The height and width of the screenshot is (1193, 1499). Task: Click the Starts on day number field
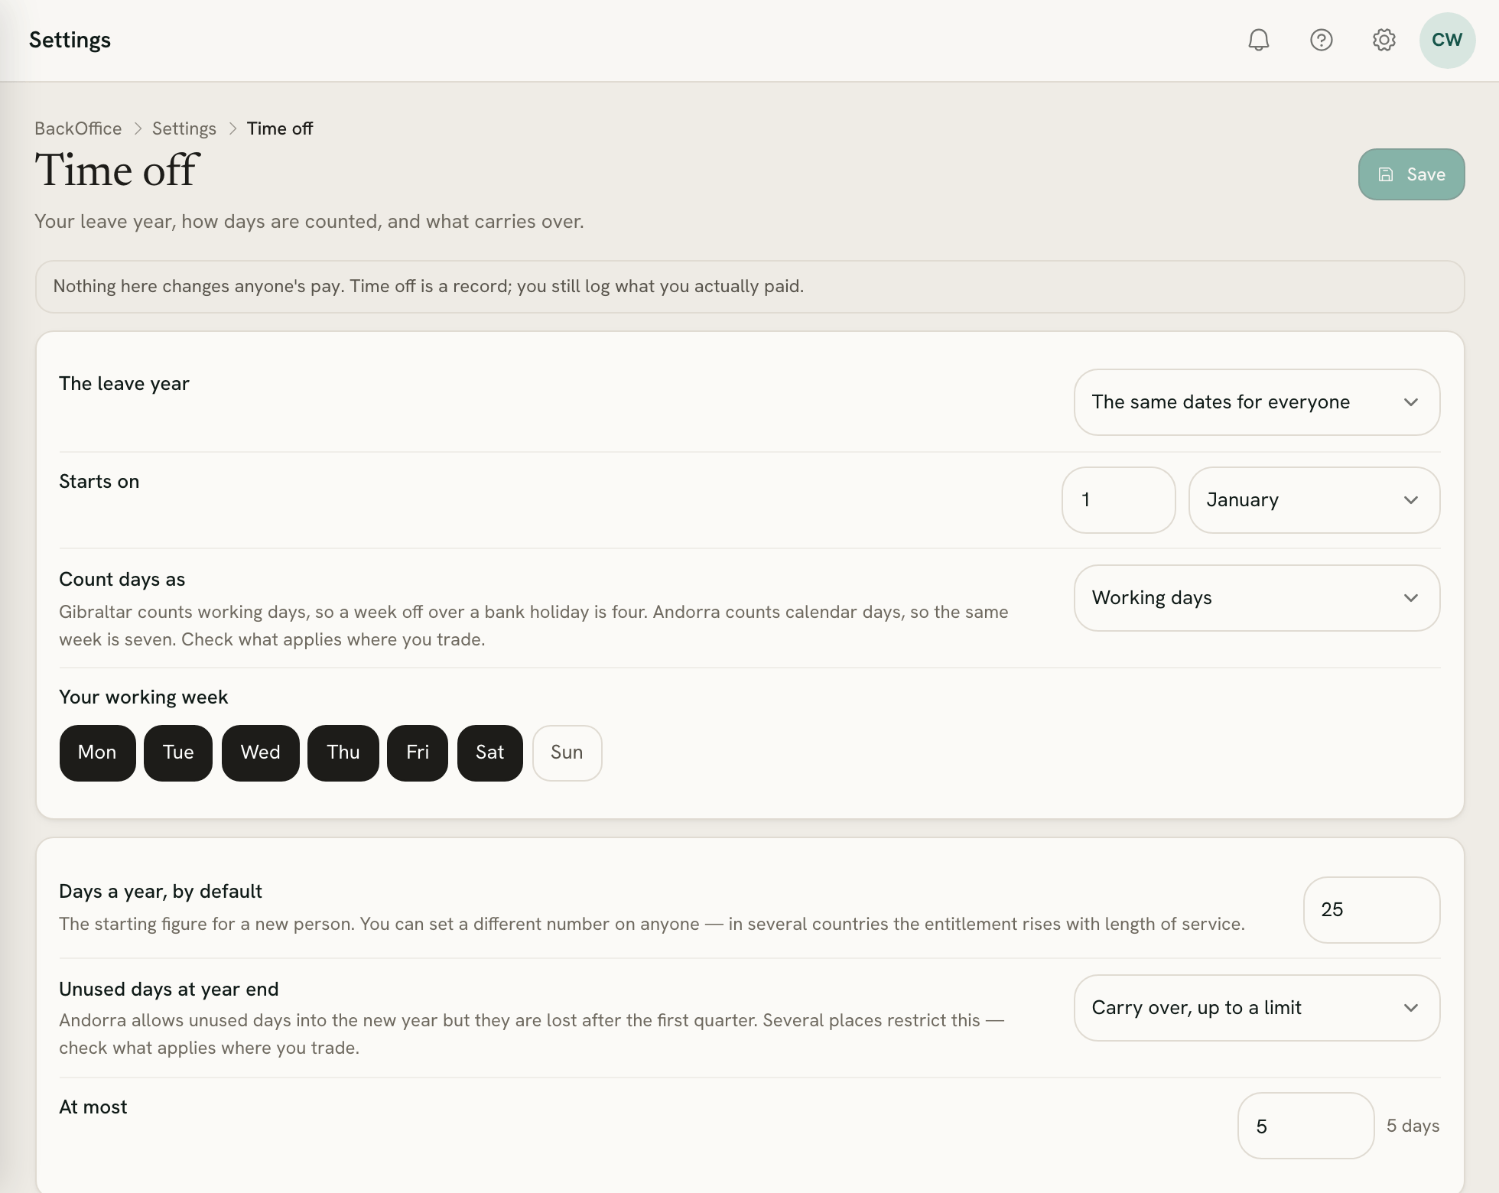coord(1118,500)
